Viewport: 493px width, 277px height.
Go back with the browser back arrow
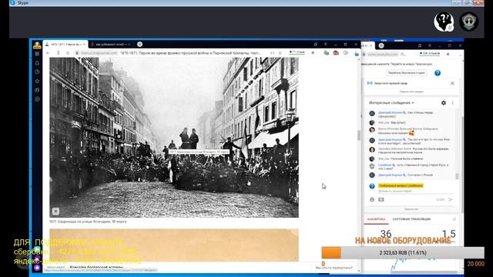(x=48, y=53)
